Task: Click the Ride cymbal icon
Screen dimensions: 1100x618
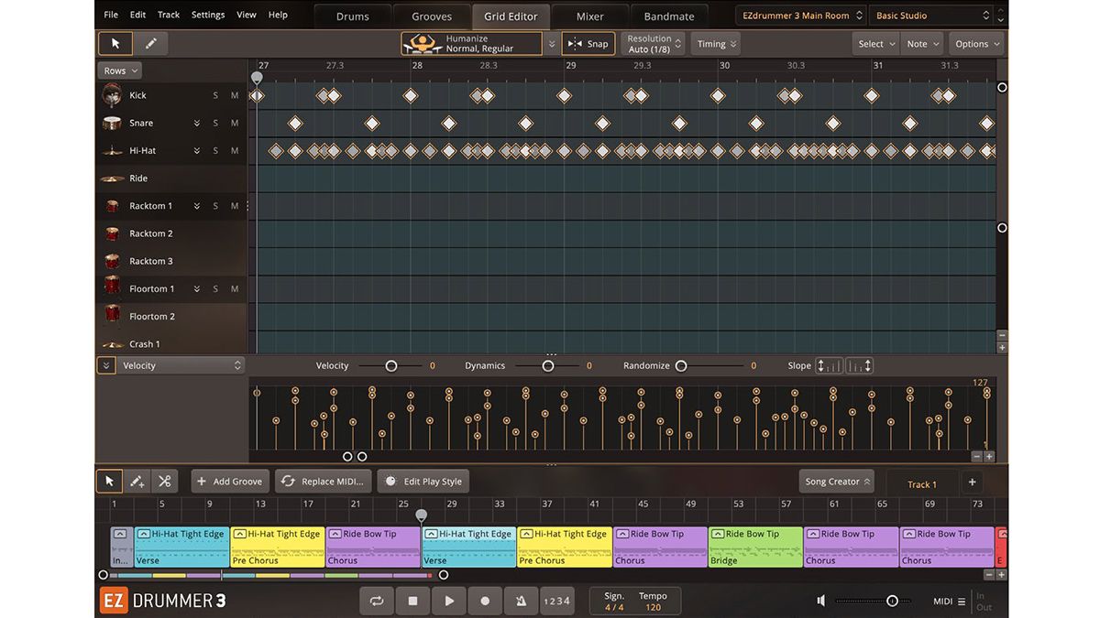Action: click(112, 179)
